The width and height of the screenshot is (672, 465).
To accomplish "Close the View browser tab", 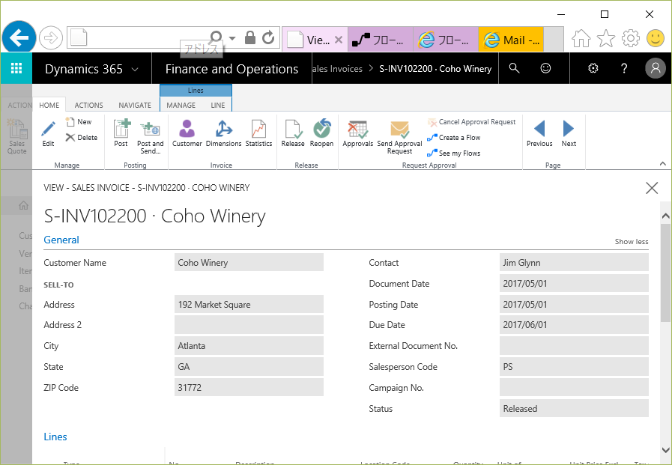I will coord(339,40).
